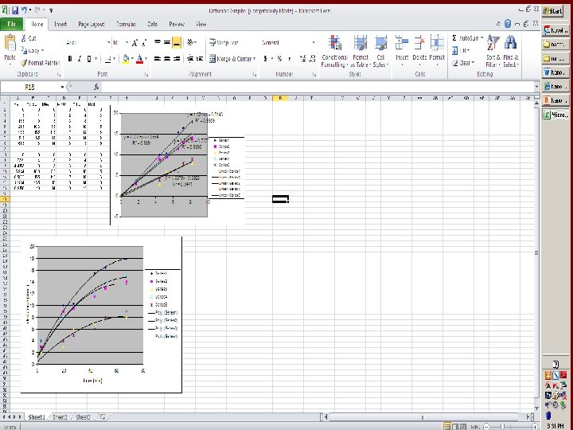Click Decrease Decimal icon
The width and height of the screenshot is (573, 430).
[x=312, y=58]
